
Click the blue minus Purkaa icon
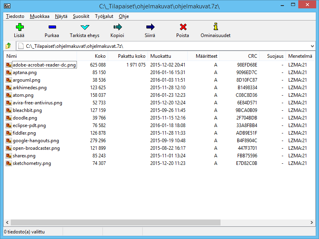pos(52,27)
